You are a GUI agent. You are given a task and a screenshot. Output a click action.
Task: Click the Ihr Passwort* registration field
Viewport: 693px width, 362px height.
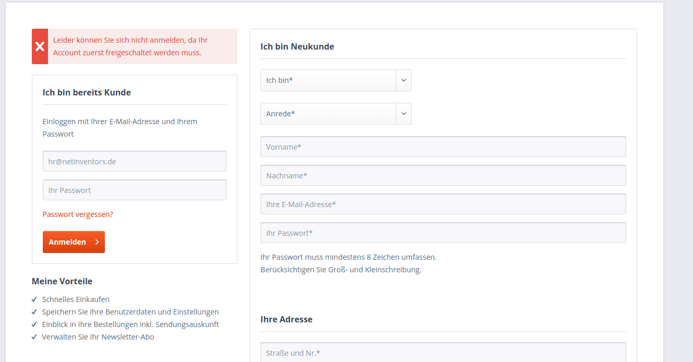(443, 233)
